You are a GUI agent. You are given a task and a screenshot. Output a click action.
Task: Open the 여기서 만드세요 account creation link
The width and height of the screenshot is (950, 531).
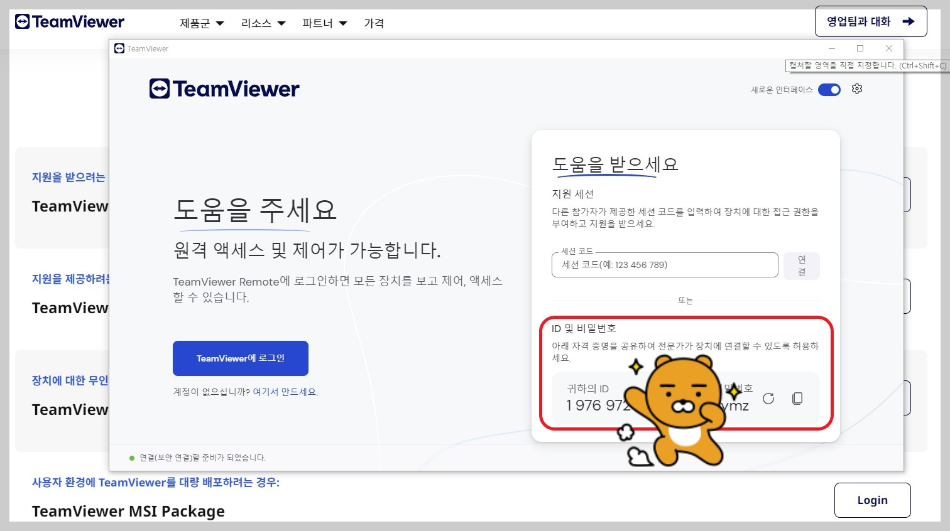coord(285,392)
